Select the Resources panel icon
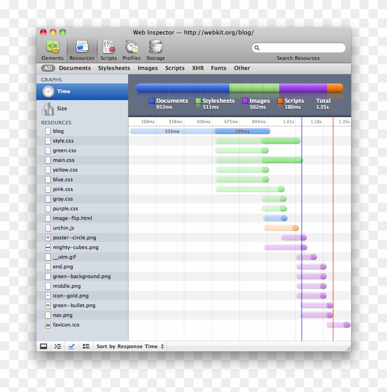The height and width of the screenshot is (392, 387). click(x=82, y=48)
